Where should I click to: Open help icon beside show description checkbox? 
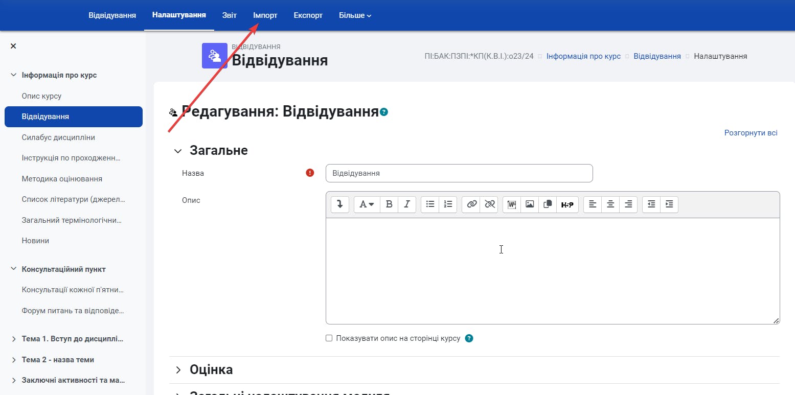tap(469, 338)
